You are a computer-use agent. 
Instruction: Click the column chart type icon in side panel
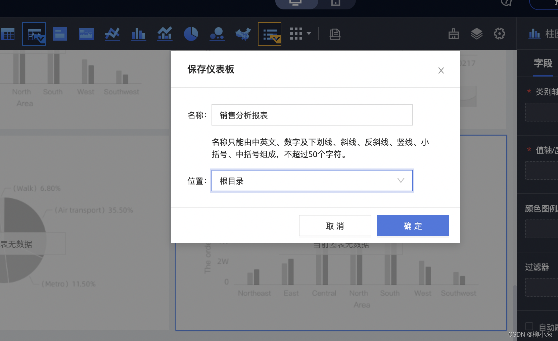(534, 34)
